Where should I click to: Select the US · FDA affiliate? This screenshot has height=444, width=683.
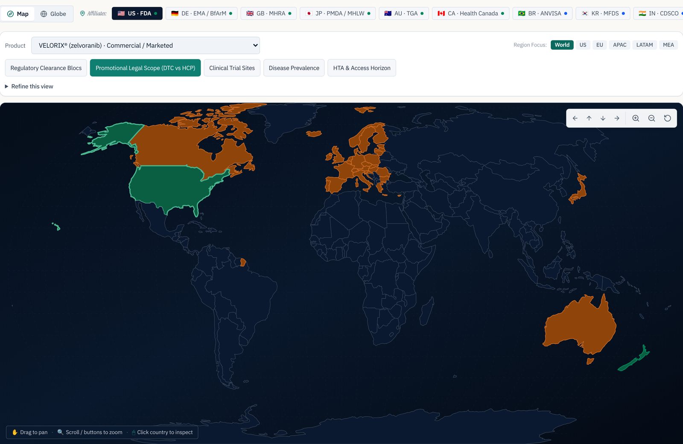[137, 13]
